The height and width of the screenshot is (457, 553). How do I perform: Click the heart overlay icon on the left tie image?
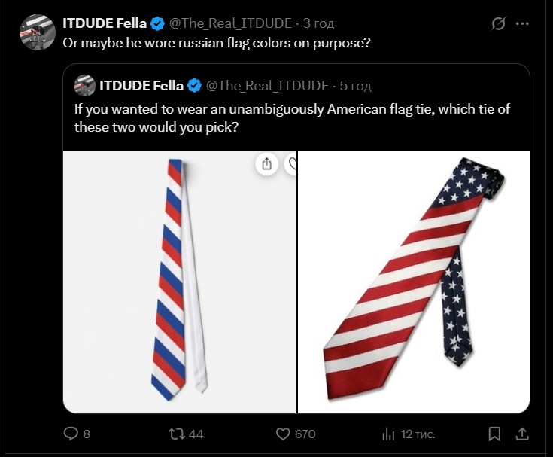point(291,164)
